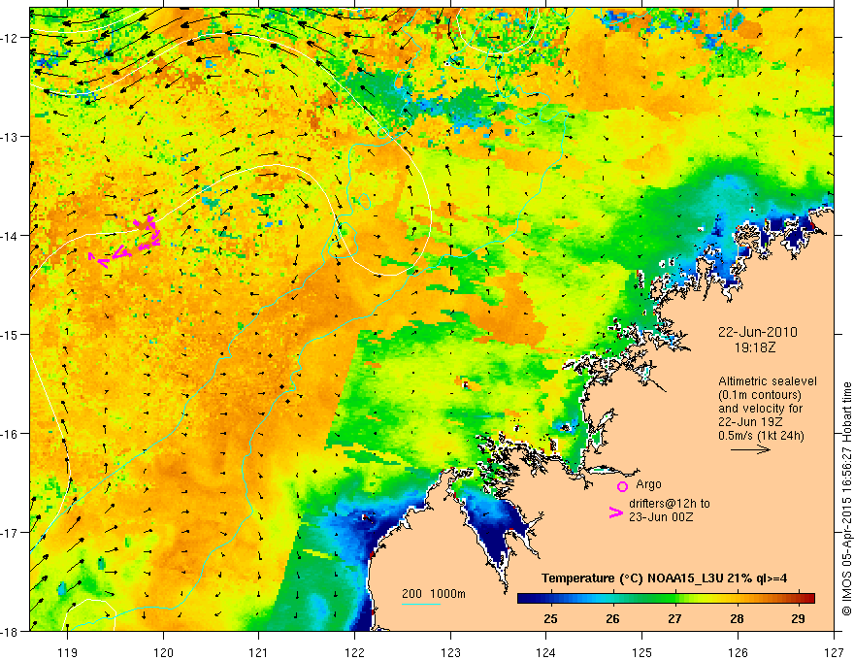Viewport: 854px width, 660px height.
Task: Click longitude axis label 122
Action: 354,652
